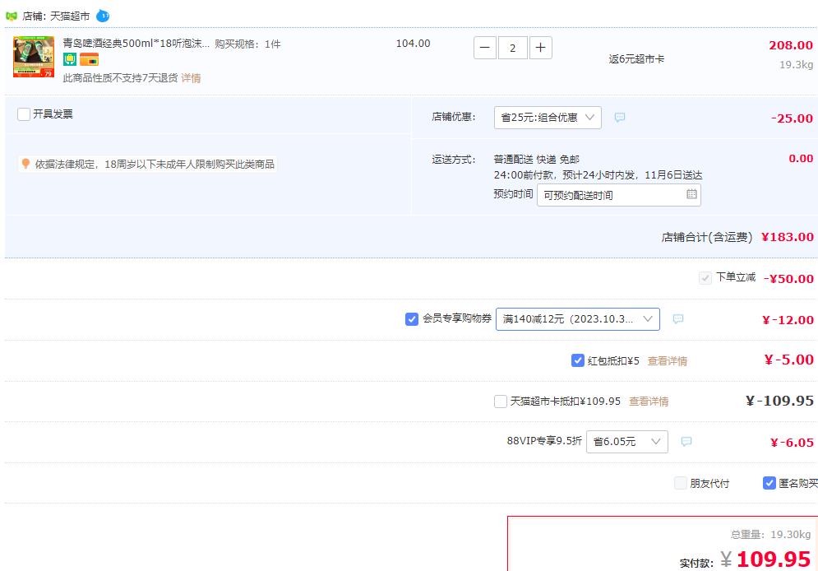Viewport: 818px width, 571px height.
Task: Open the 青岛啤酒经典500ml product title link
Action: coord(136,44)
